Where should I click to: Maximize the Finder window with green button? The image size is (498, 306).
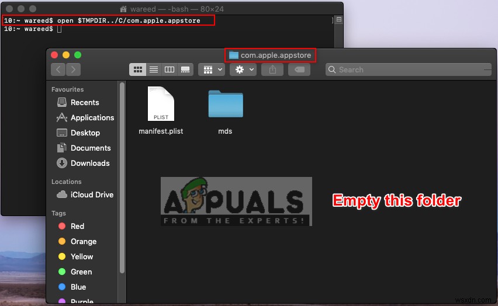point(78,55)
